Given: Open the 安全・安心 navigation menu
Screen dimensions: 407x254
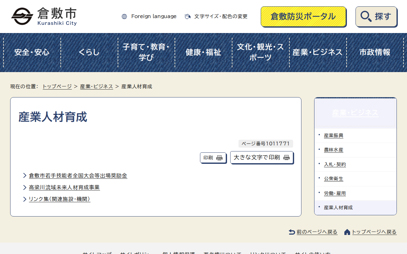Looking at the screenshot, I should pyautogui.click(x=32, y=52).
